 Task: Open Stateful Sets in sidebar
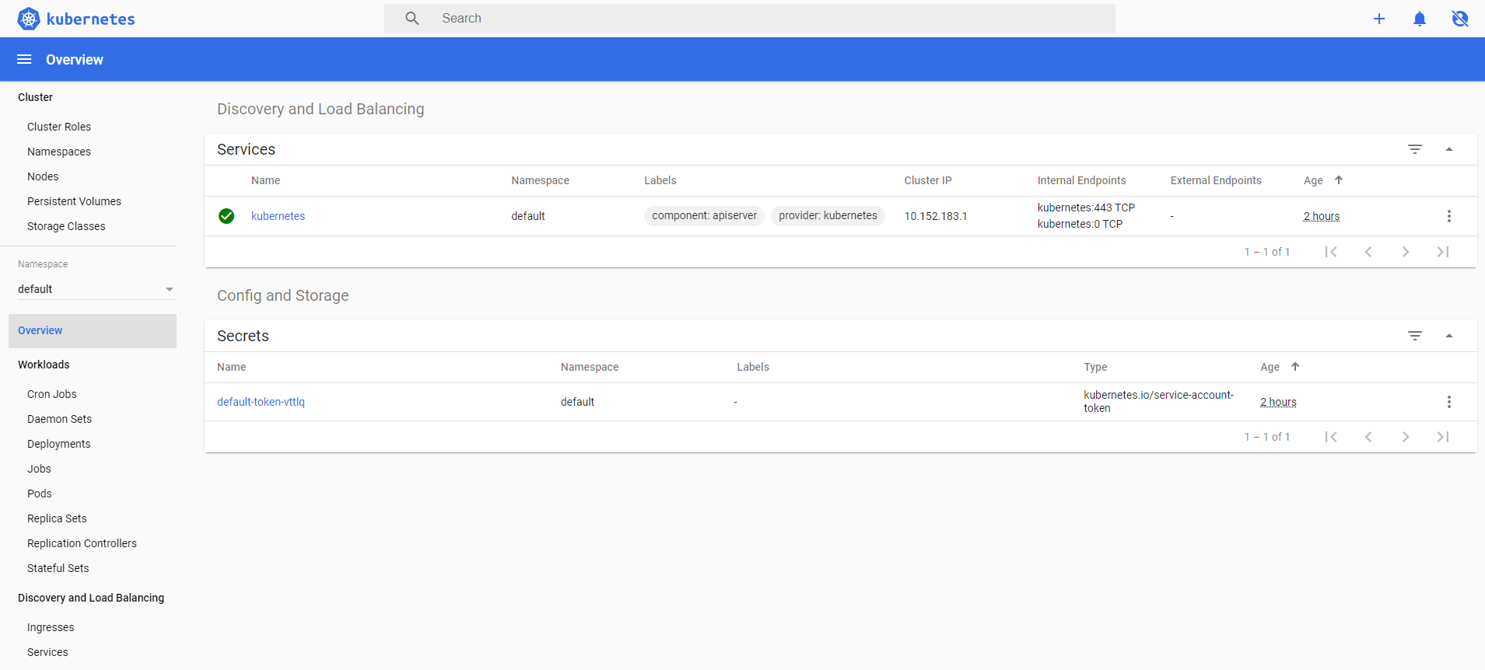[58, 568]
